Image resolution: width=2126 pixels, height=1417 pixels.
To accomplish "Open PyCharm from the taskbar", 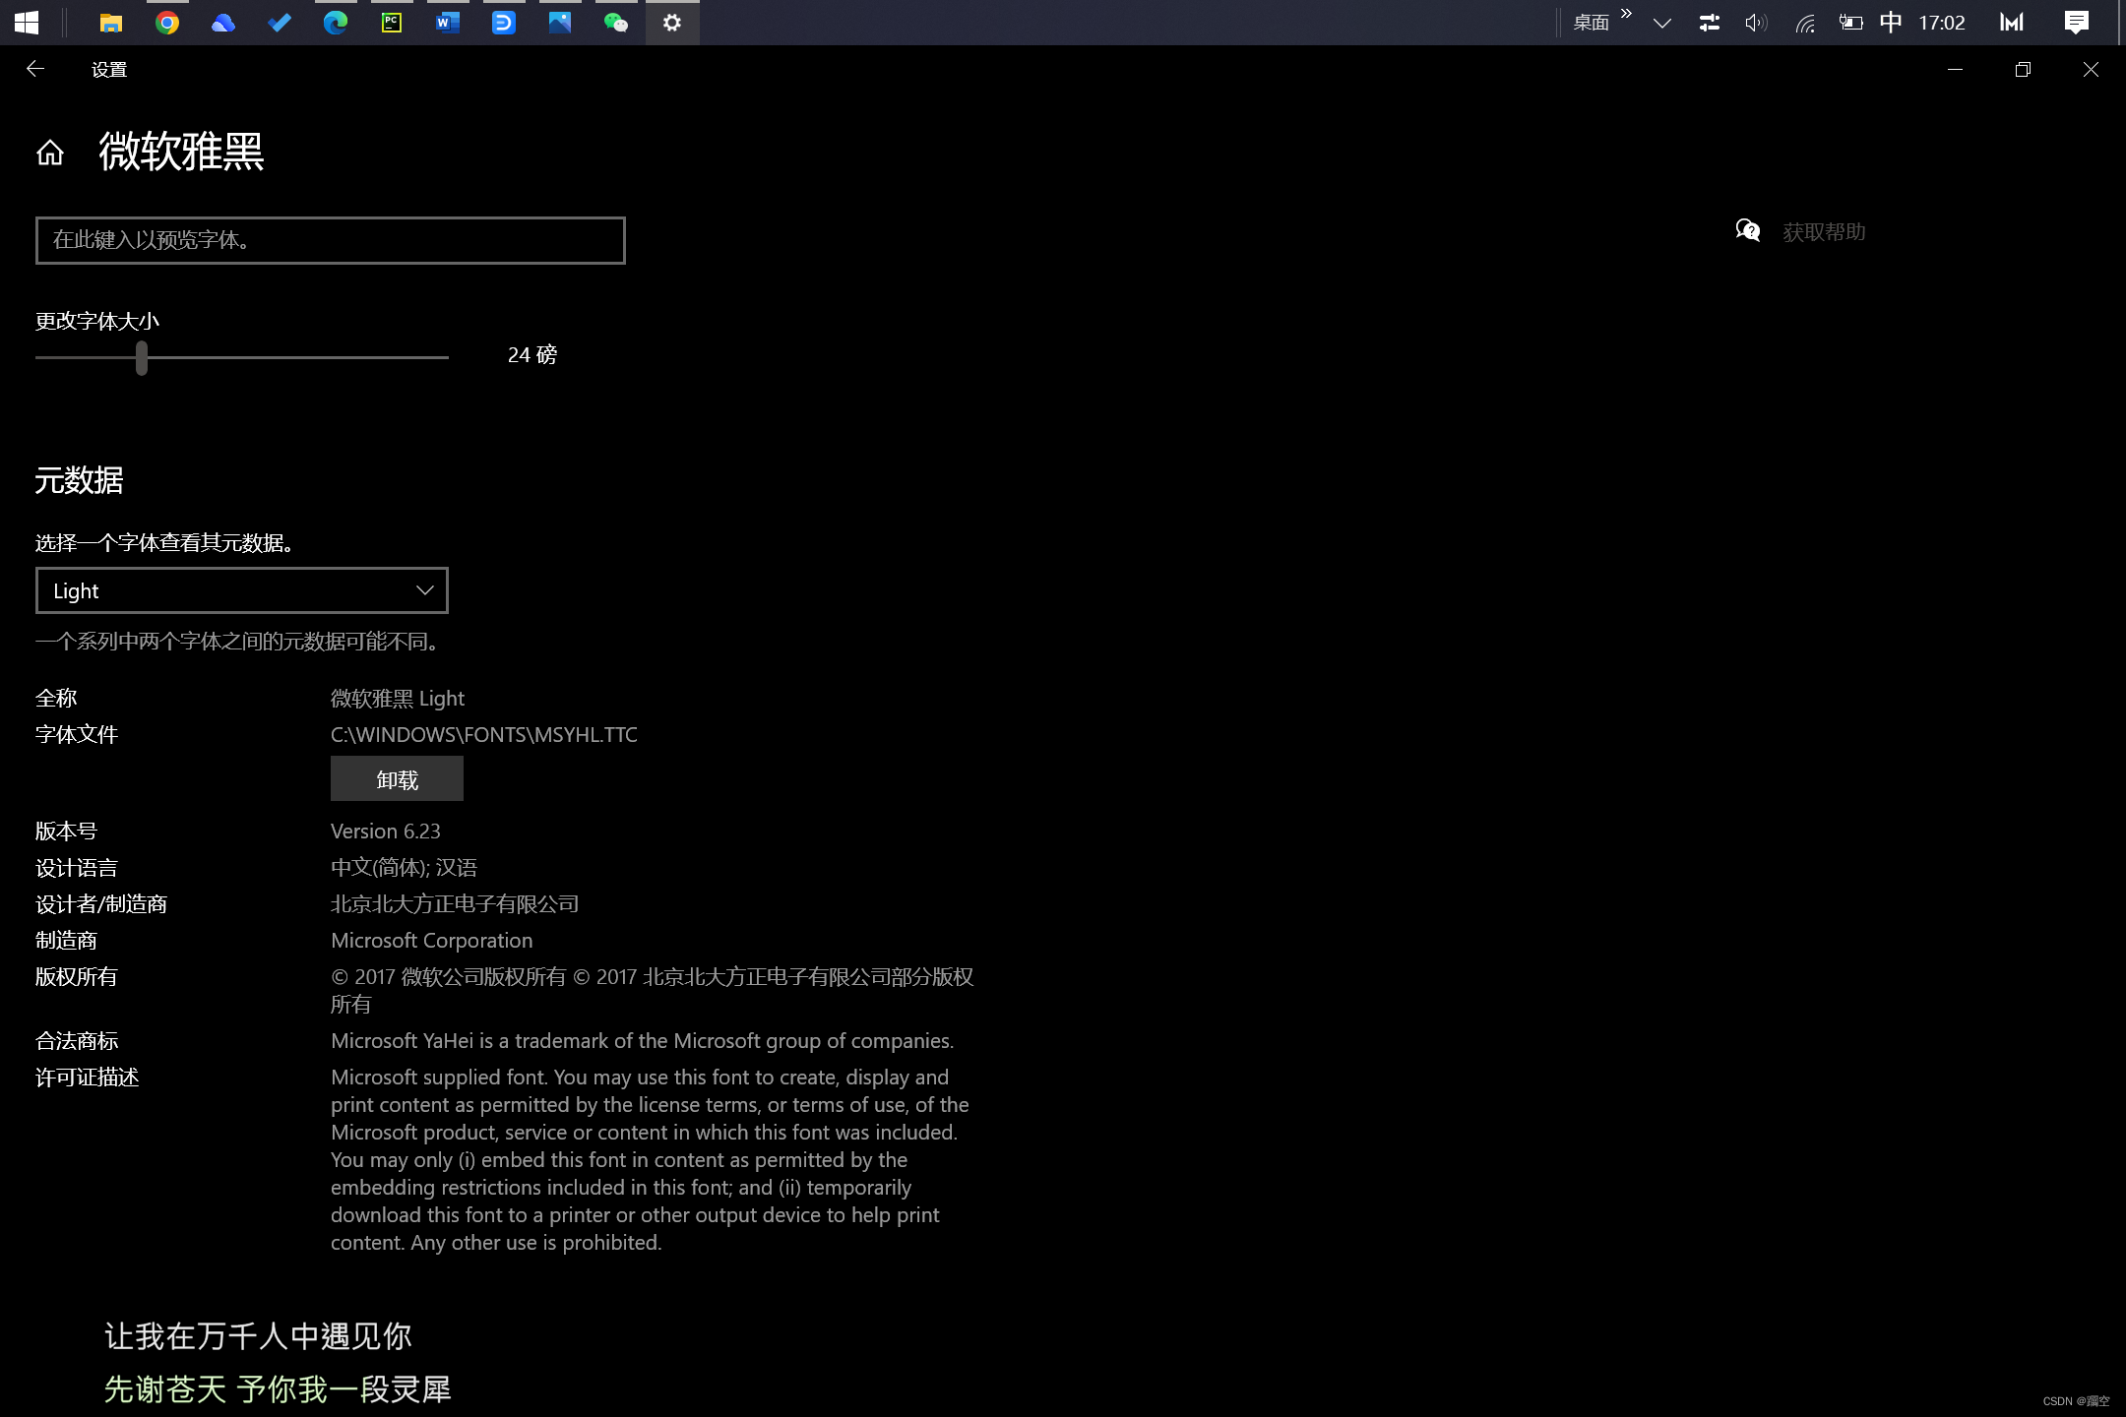I will [x=392, y=23].
